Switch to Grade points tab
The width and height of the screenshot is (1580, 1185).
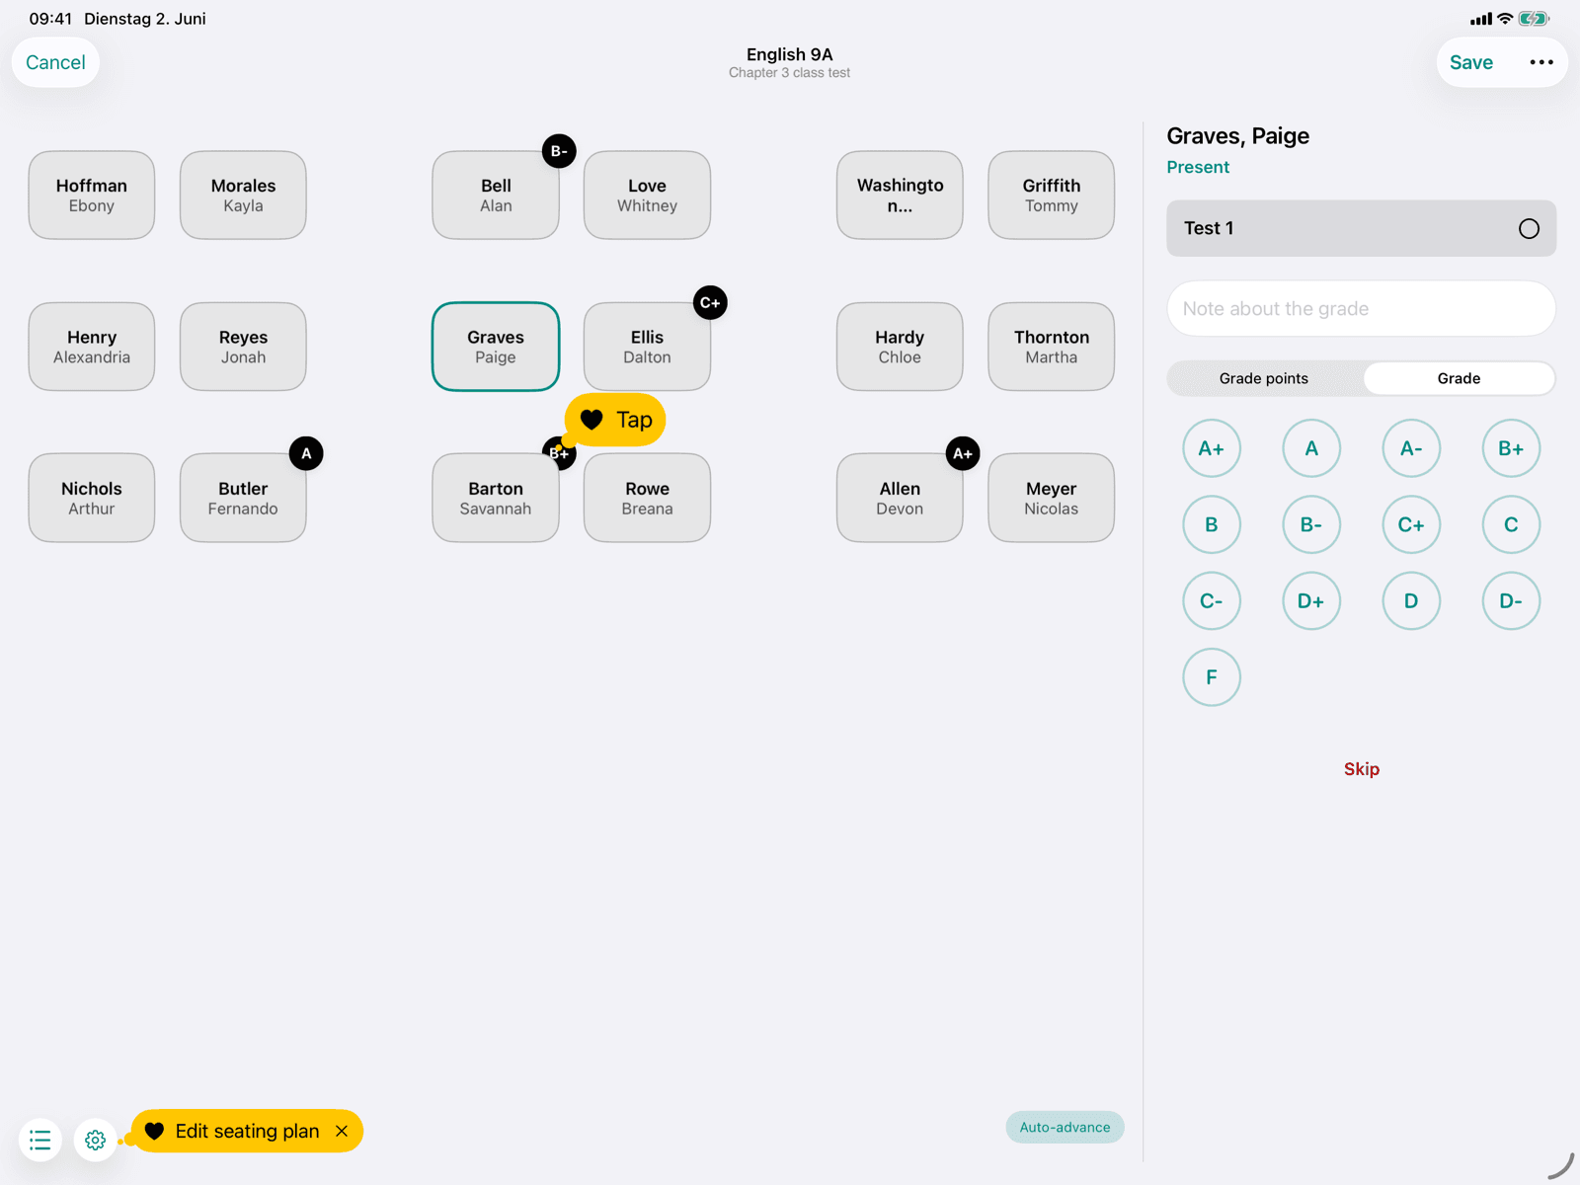(1264, 378)
